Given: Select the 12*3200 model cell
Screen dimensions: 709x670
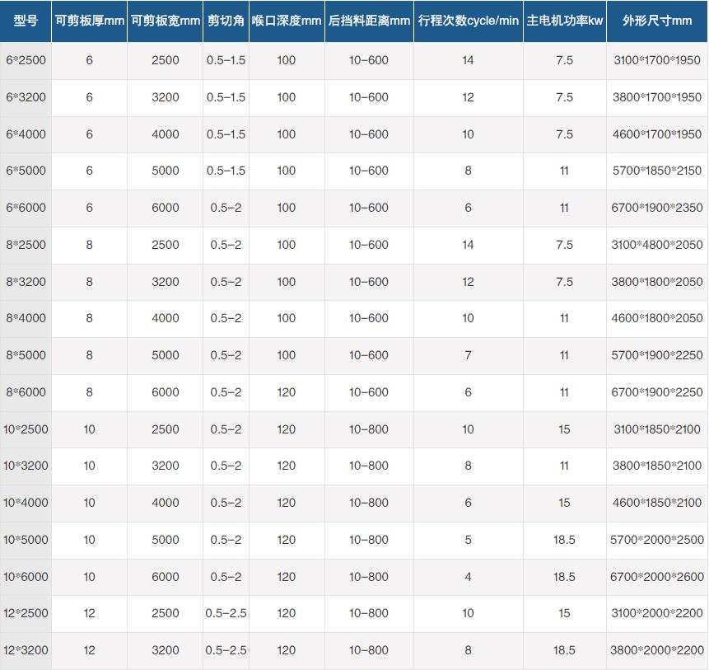Looking at the screenshot, I should pos(26,650).
